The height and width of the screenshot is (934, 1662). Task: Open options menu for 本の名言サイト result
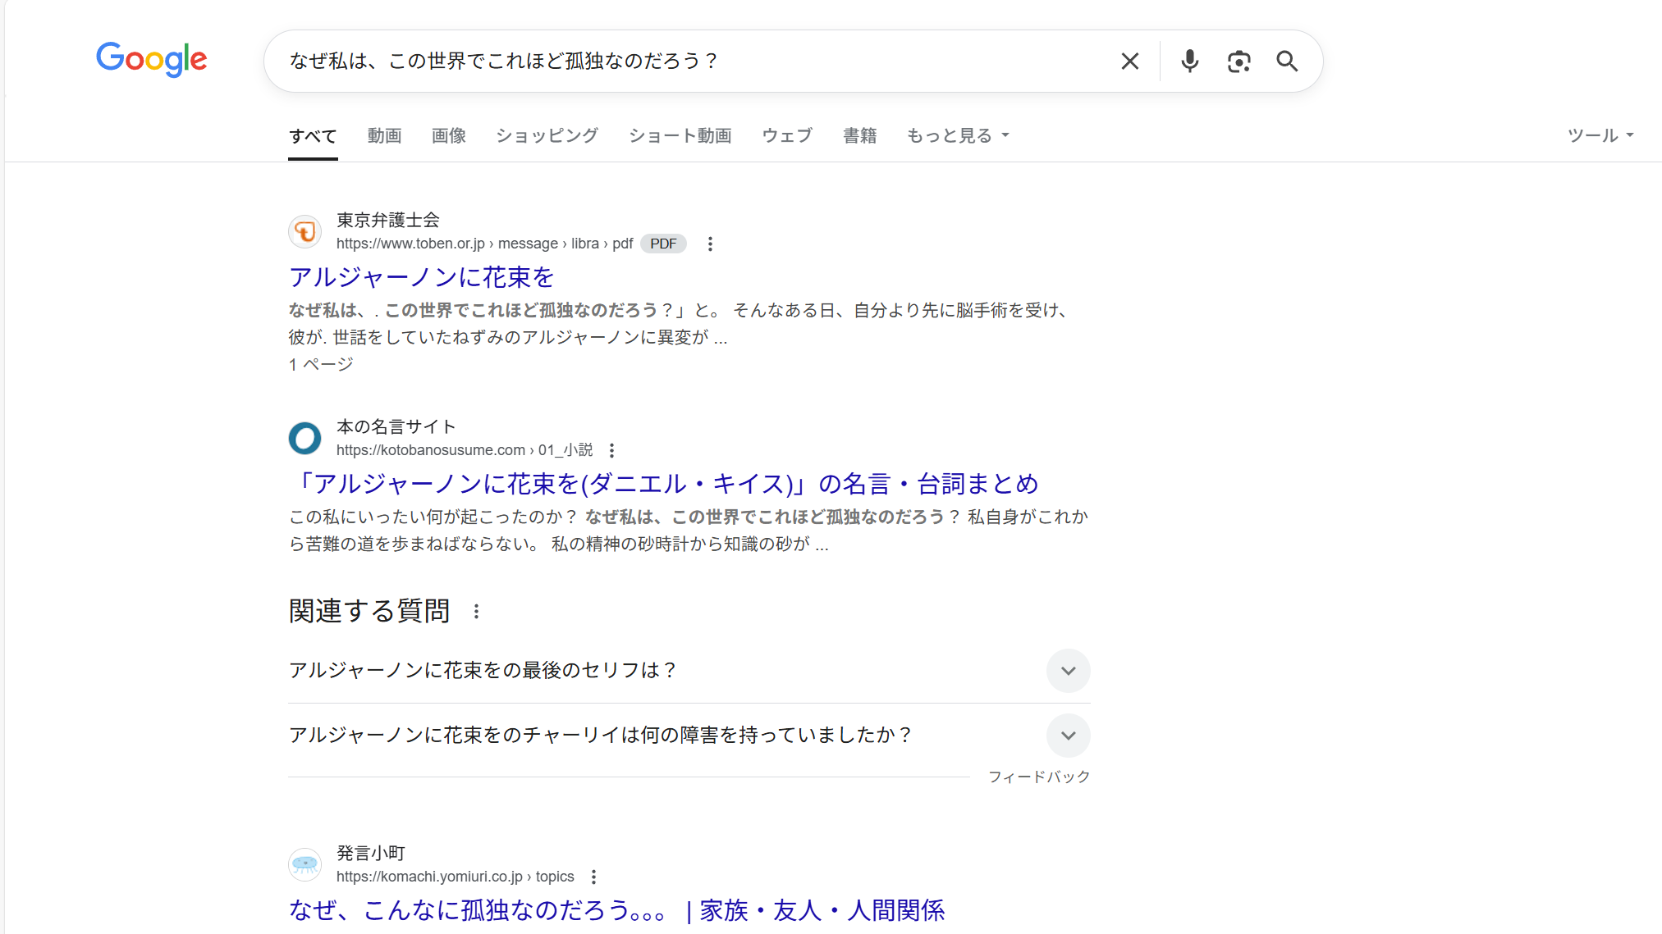click(611, 450)
